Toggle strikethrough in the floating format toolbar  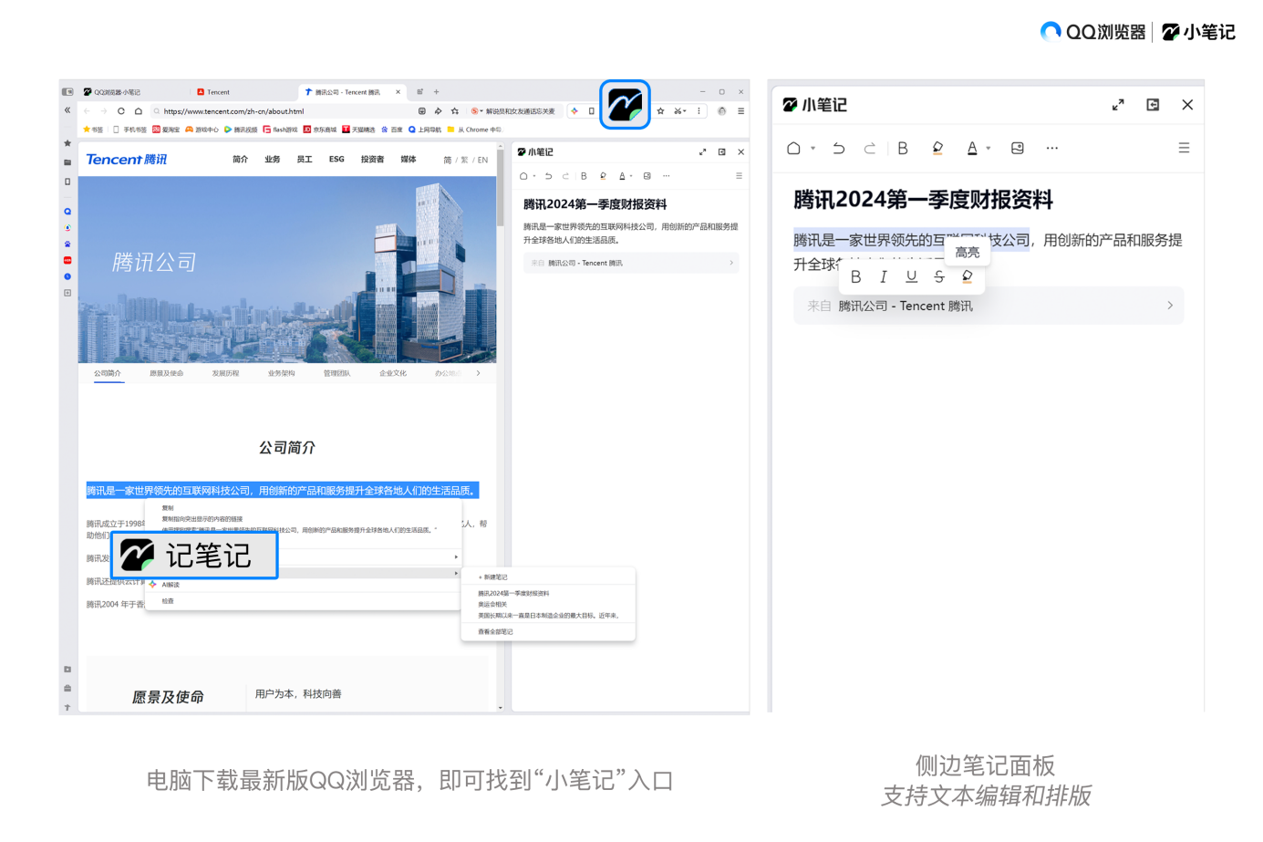click(938, 277)
